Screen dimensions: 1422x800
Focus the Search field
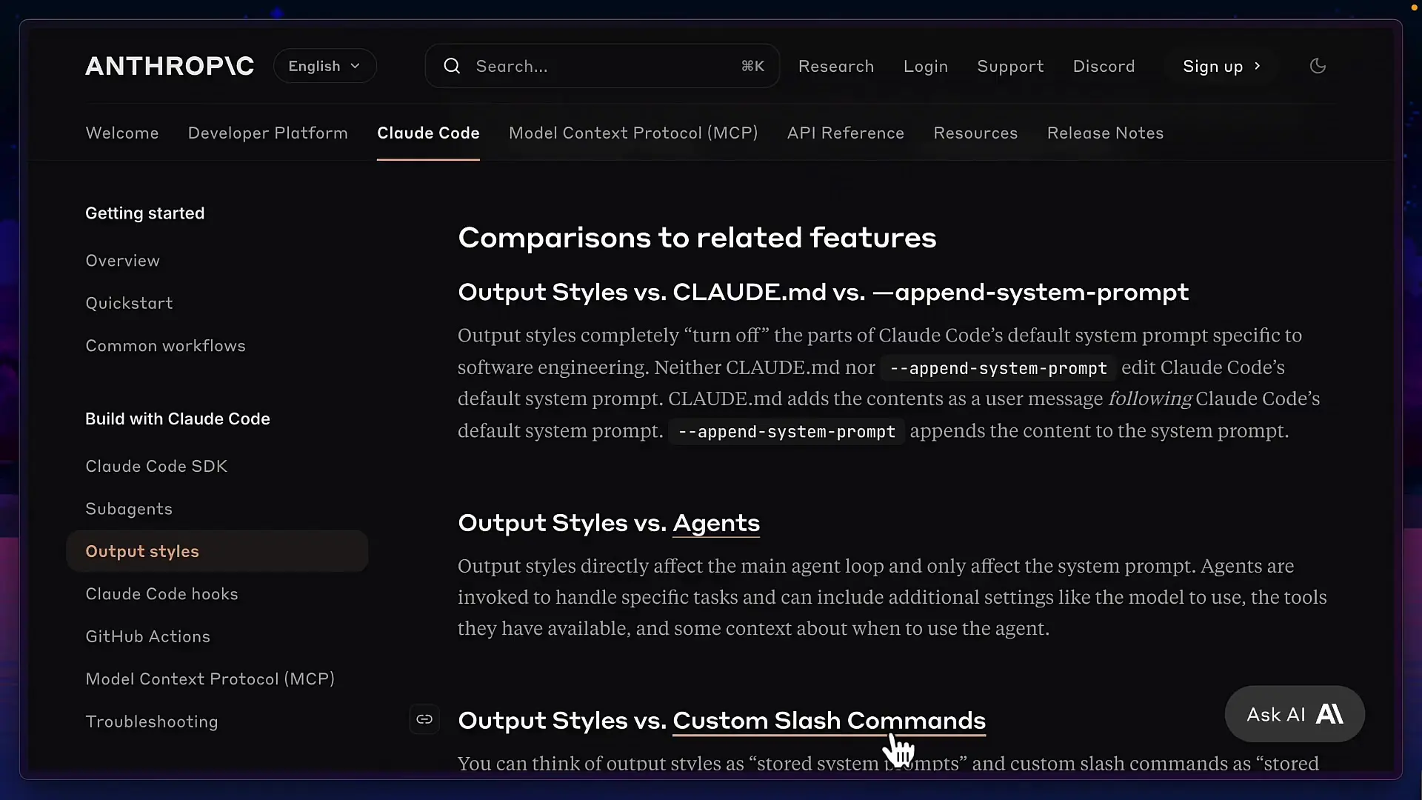click(x=602, y=66)
